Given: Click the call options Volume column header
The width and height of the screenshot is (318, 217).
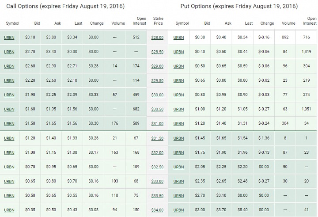Looking at the screenshot, I should point(118,23).
